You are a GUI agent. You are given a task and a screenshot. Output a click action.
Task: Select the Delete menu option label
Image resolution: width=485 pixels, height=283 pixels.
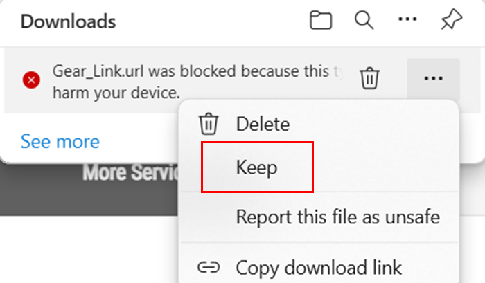pos(263,124)
